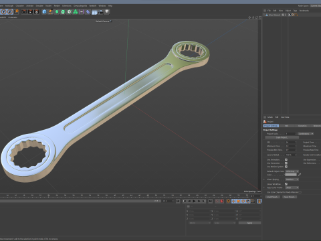Viewport: 321px width, 241px height.
Task: Click the Level of Detail value field
Action: click(290, 155)
